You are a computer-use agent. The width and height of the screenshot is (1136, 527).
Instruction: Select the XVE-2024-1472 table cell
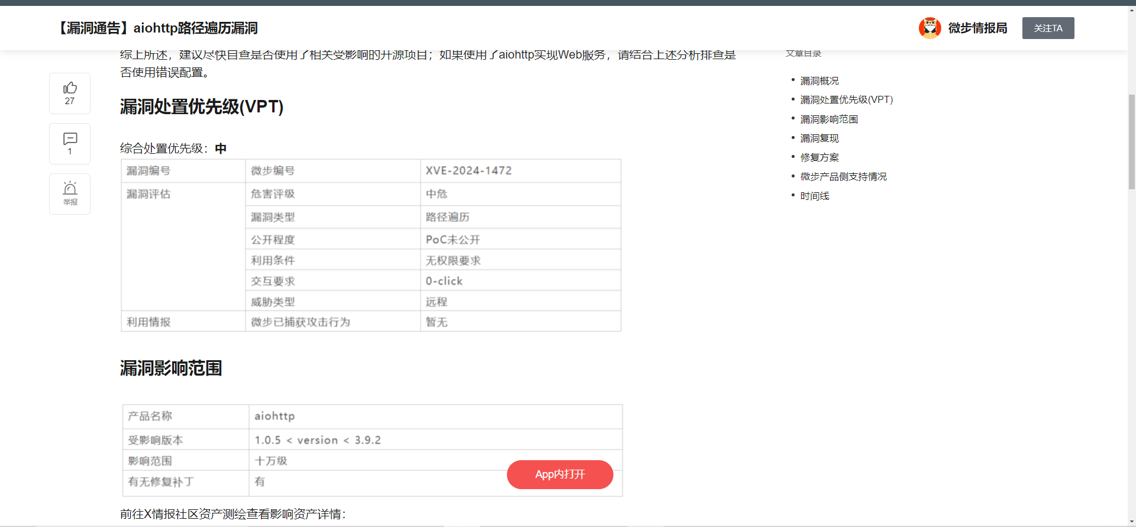click(521, 170)
